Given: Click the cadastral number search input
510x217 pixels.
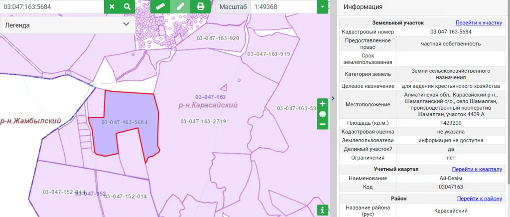Looking at the screenshot, I should pos(52,7).
